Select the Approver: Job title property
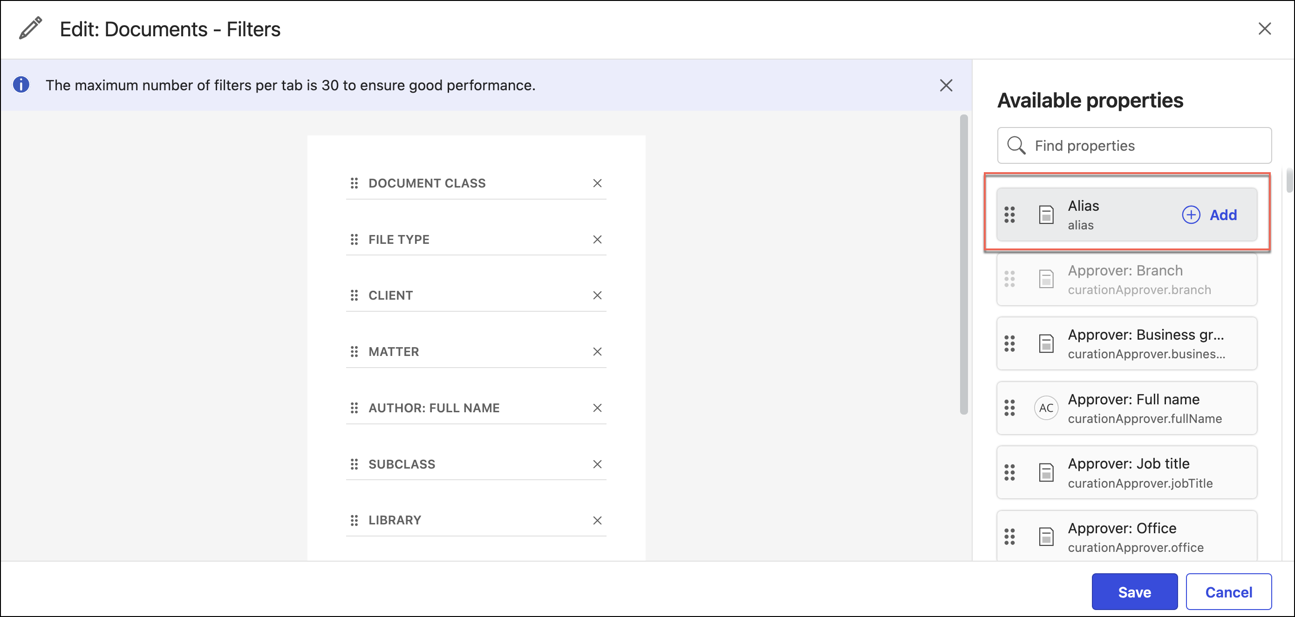 [1128, 472]
